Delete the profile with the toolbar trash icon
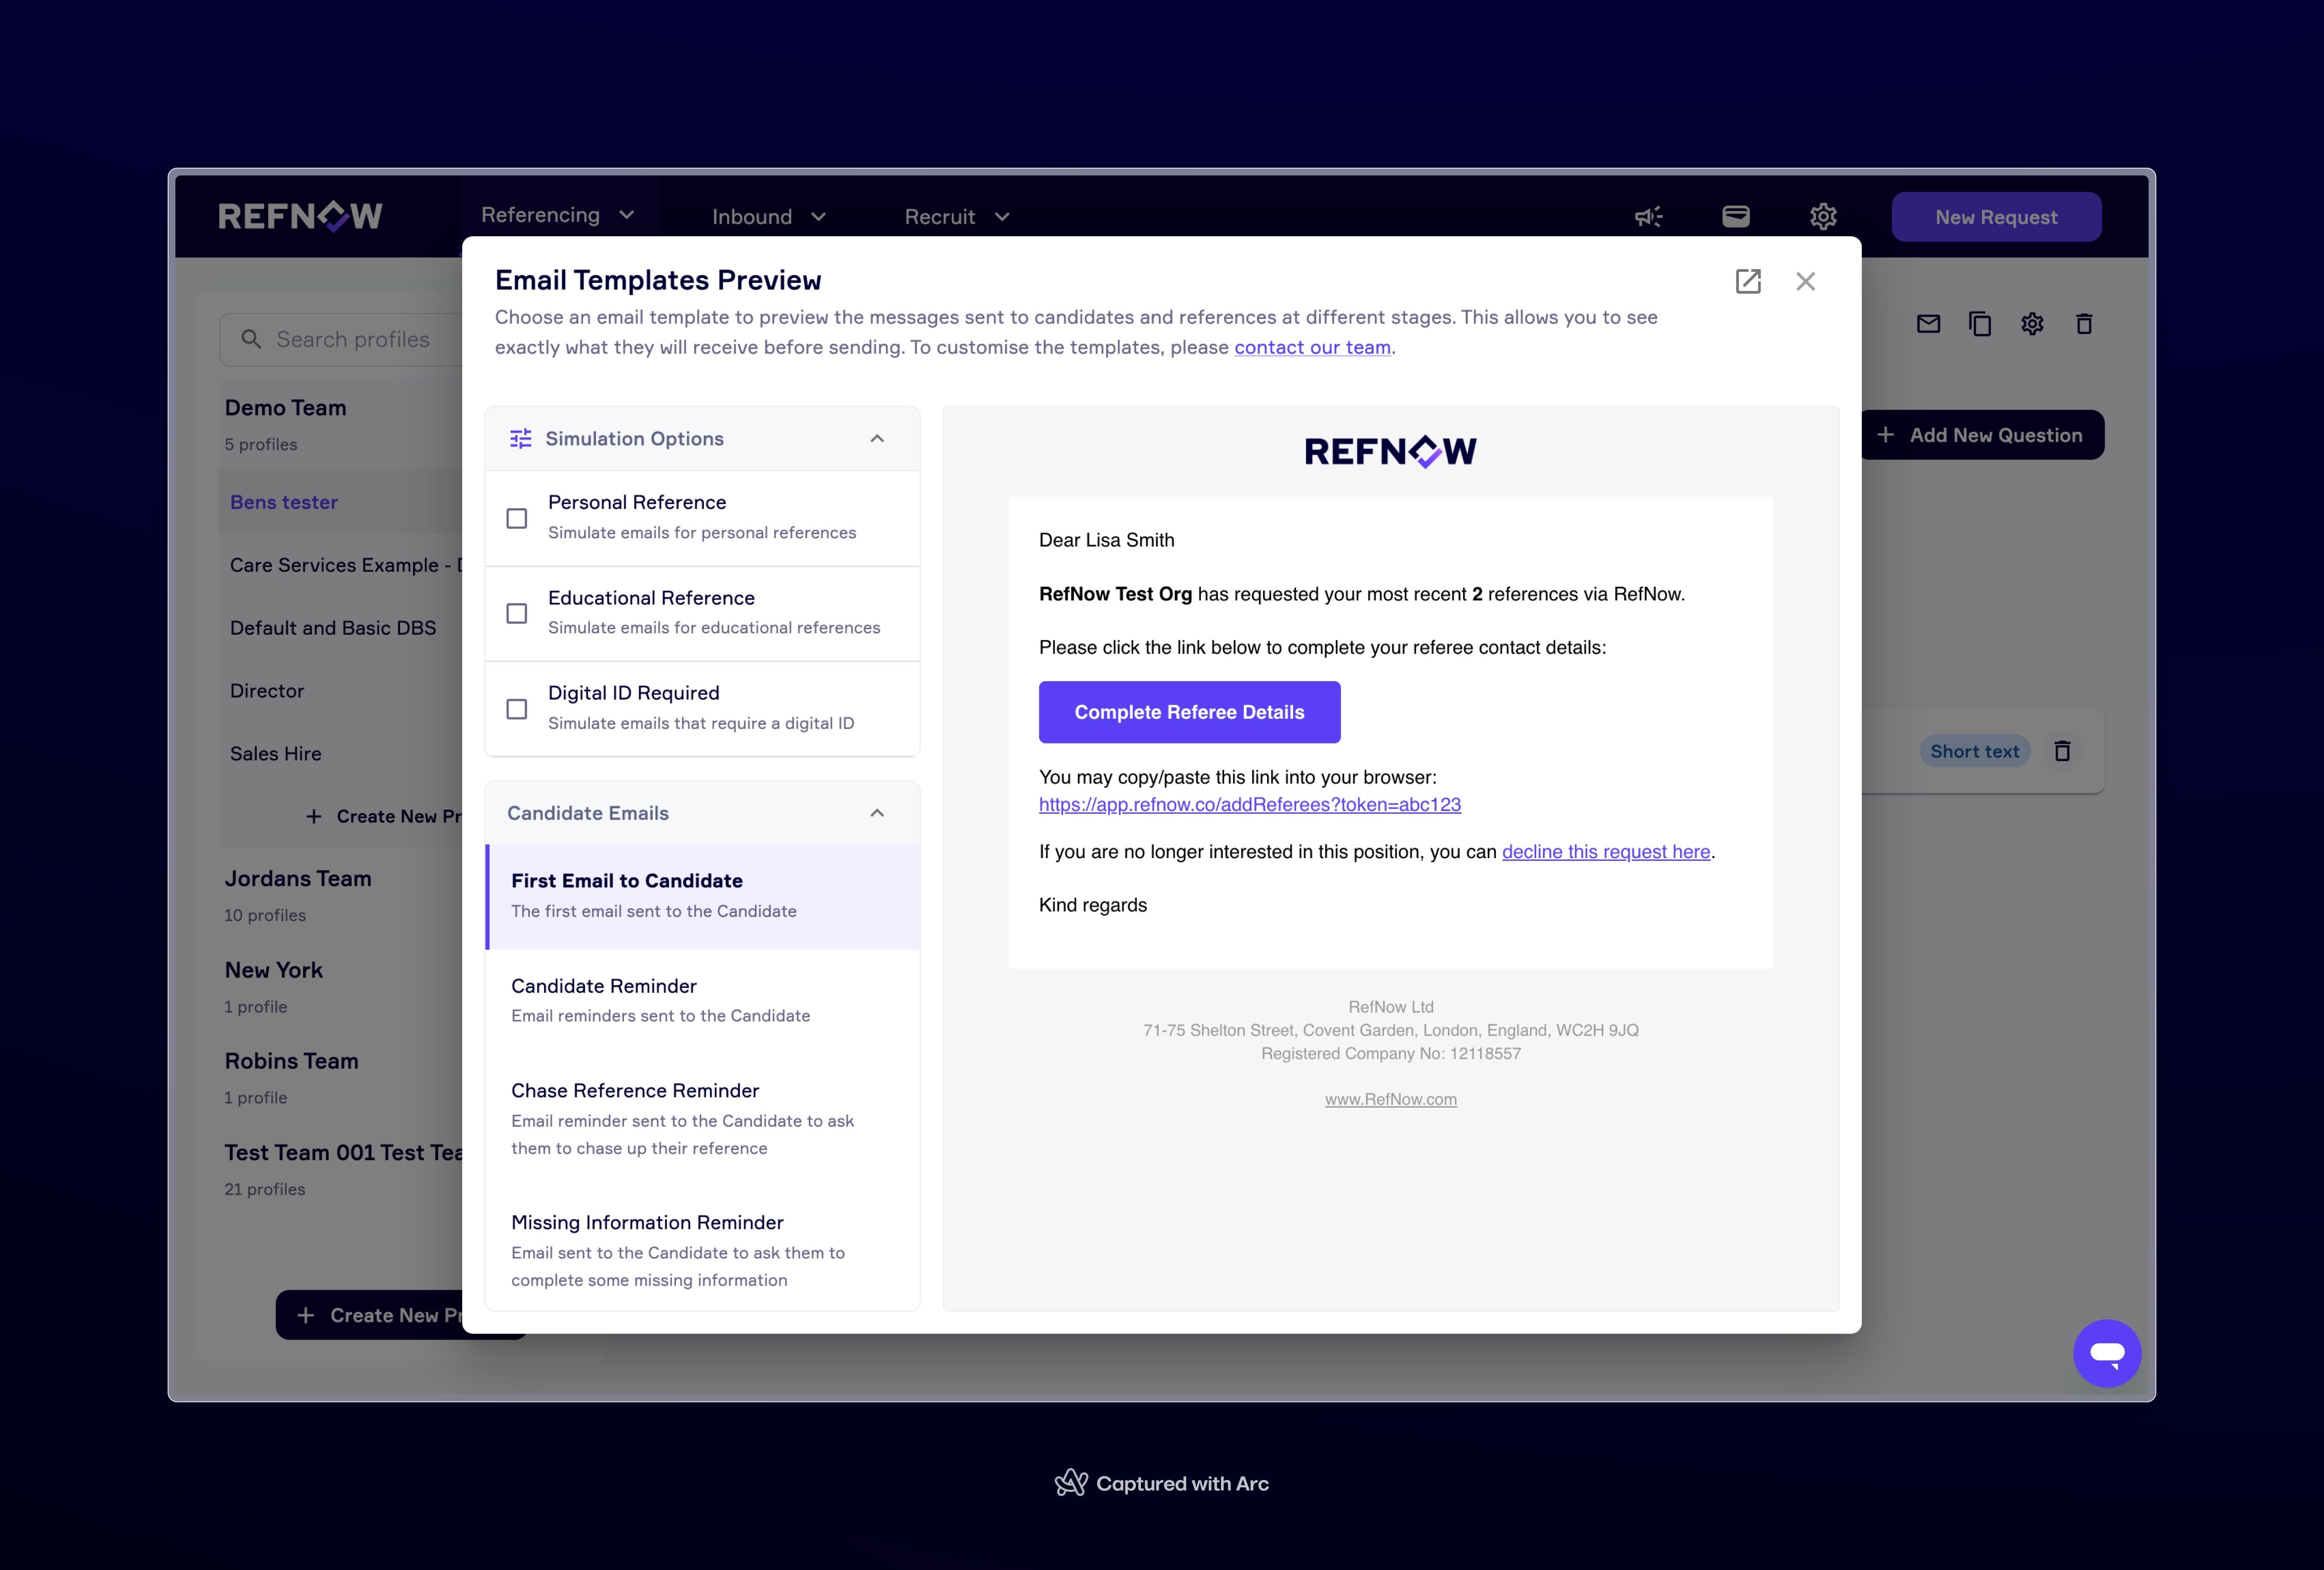 2084,323
